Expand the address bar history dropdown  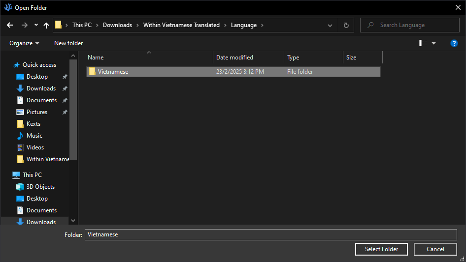(x=330, y=25)
